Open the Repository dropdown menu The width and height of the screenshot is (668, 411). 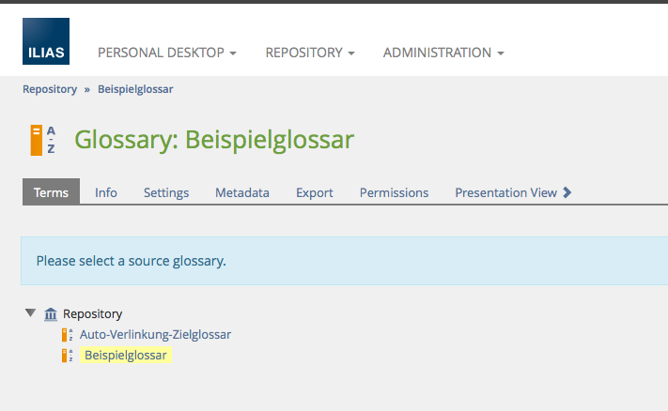pos(309,53)
